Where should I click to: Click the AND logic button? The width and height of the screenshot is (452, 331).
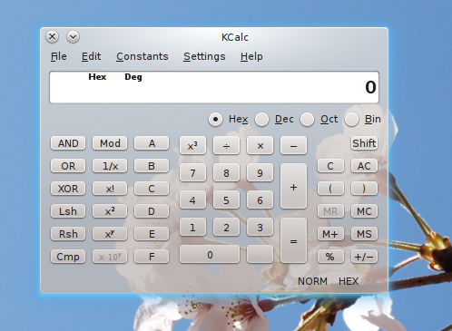tap(68, 143)
